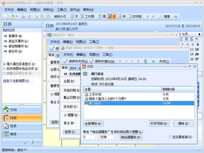Go to previous period with left arrow
This screenshot has height=153, width=204.
coord(147,16)
